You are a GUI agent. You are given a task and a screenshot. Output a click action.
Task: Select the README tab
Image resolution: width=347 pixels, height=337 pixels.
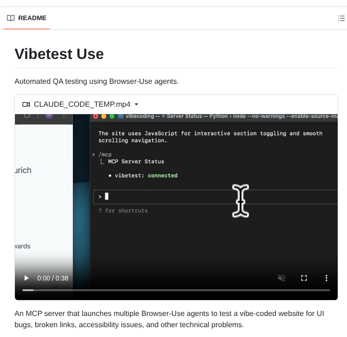pos(27,18)
